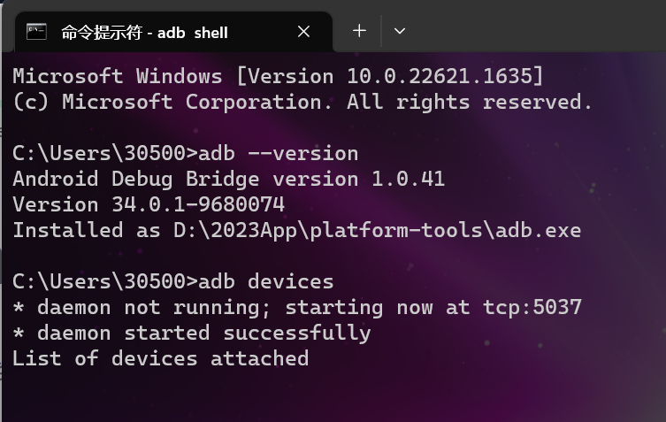Click the 'List of devices attached' line
This screenshot has width=666, height=422.
(x=161, y=358)
